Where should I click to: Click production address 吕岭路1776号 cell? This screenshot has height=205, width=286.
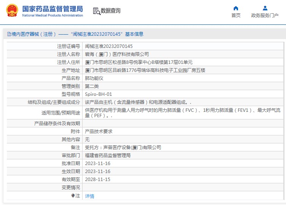tap(145, 70)
